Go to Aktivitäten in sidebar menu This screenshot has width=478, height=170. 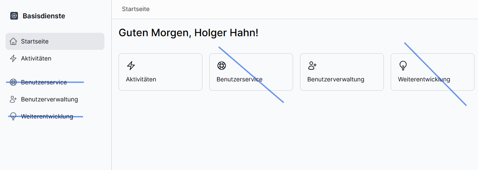(55, 58)
